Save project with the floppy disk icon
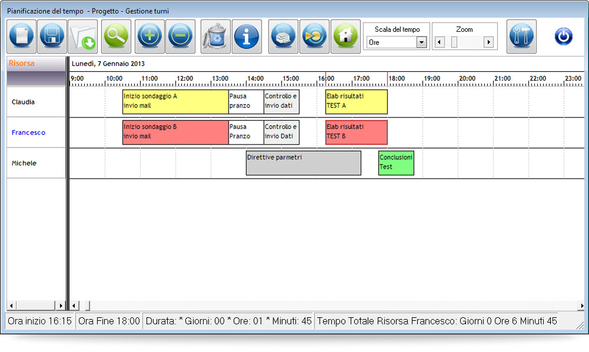The width and height of the screenshot is (589, 352). (52, 37)
